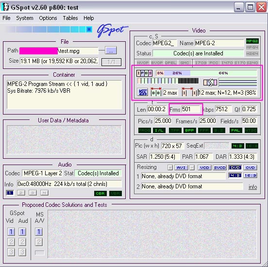Click the NVOP indicator

click(143, 63)
